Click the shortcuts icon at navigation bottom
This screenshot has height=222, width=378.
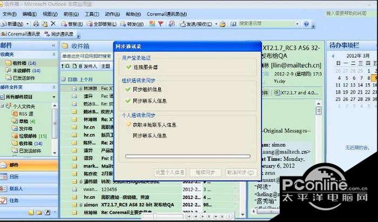click(48, 212)
